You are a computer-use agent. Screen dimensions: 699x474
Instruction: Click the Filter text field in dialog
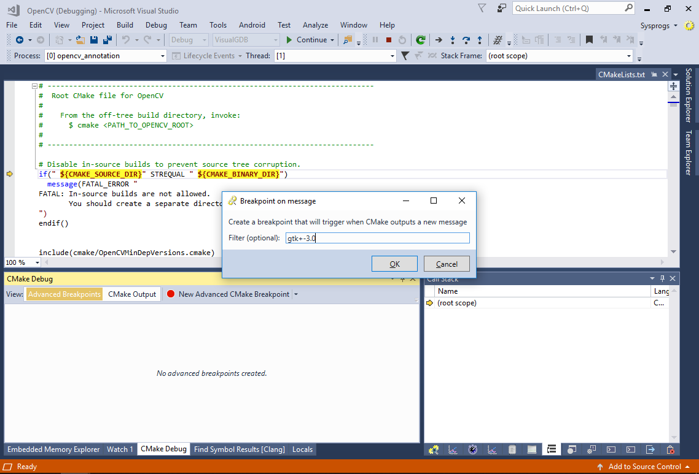click(377, 238)
